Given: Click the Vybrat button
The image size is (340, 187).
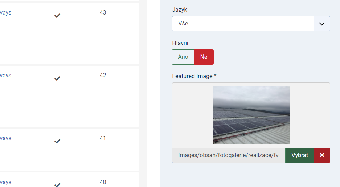Looking at the screenshot, I should 299,155.
